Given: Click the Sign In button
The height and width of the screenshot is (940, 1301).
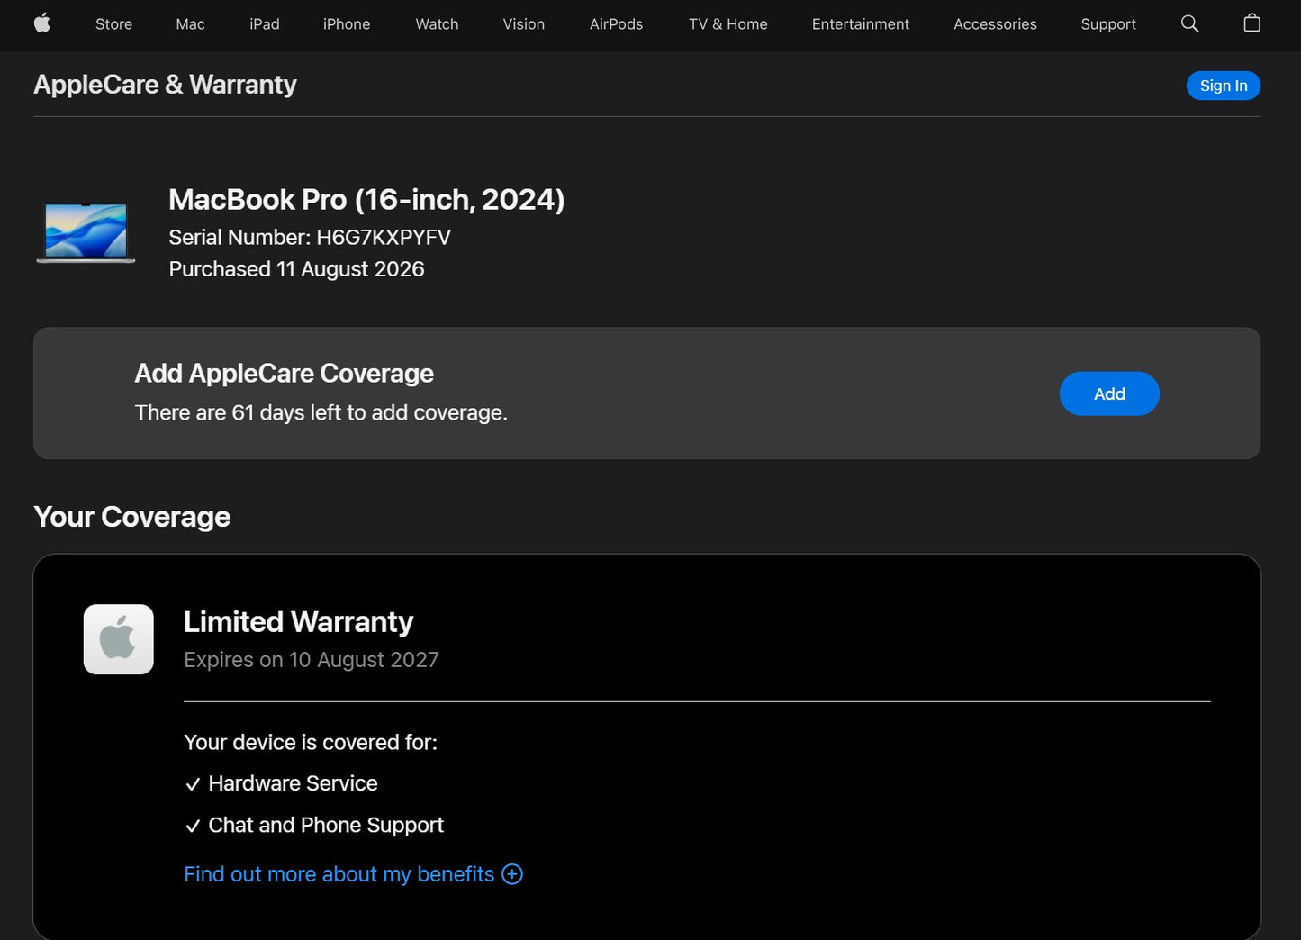Looking at the screenshot, I should pyautogui.click(x=1224, y=86).
